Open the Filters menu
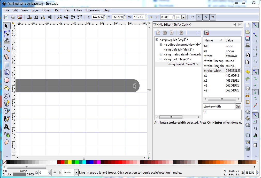The width and height of the screenshot is (261, 178). tap(78, 10)
